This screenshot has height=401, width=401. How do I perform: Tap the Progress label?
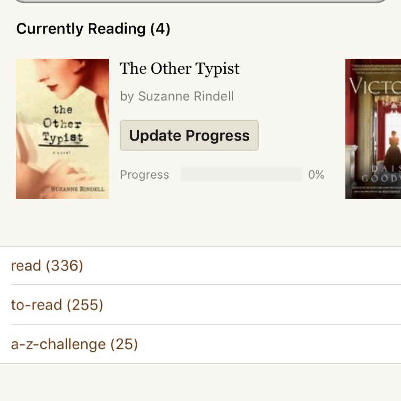click(x=144, y=175)
